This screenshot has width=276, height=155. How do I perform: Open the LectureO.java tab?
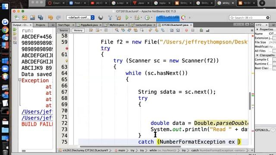(143, 25)
